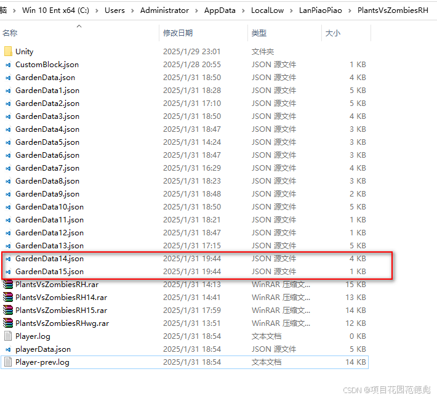Screen dimensions: 437x398
Task: Click the PlantsVsZombiesRH.rar WinRAR icon
Action: point(8,285)
